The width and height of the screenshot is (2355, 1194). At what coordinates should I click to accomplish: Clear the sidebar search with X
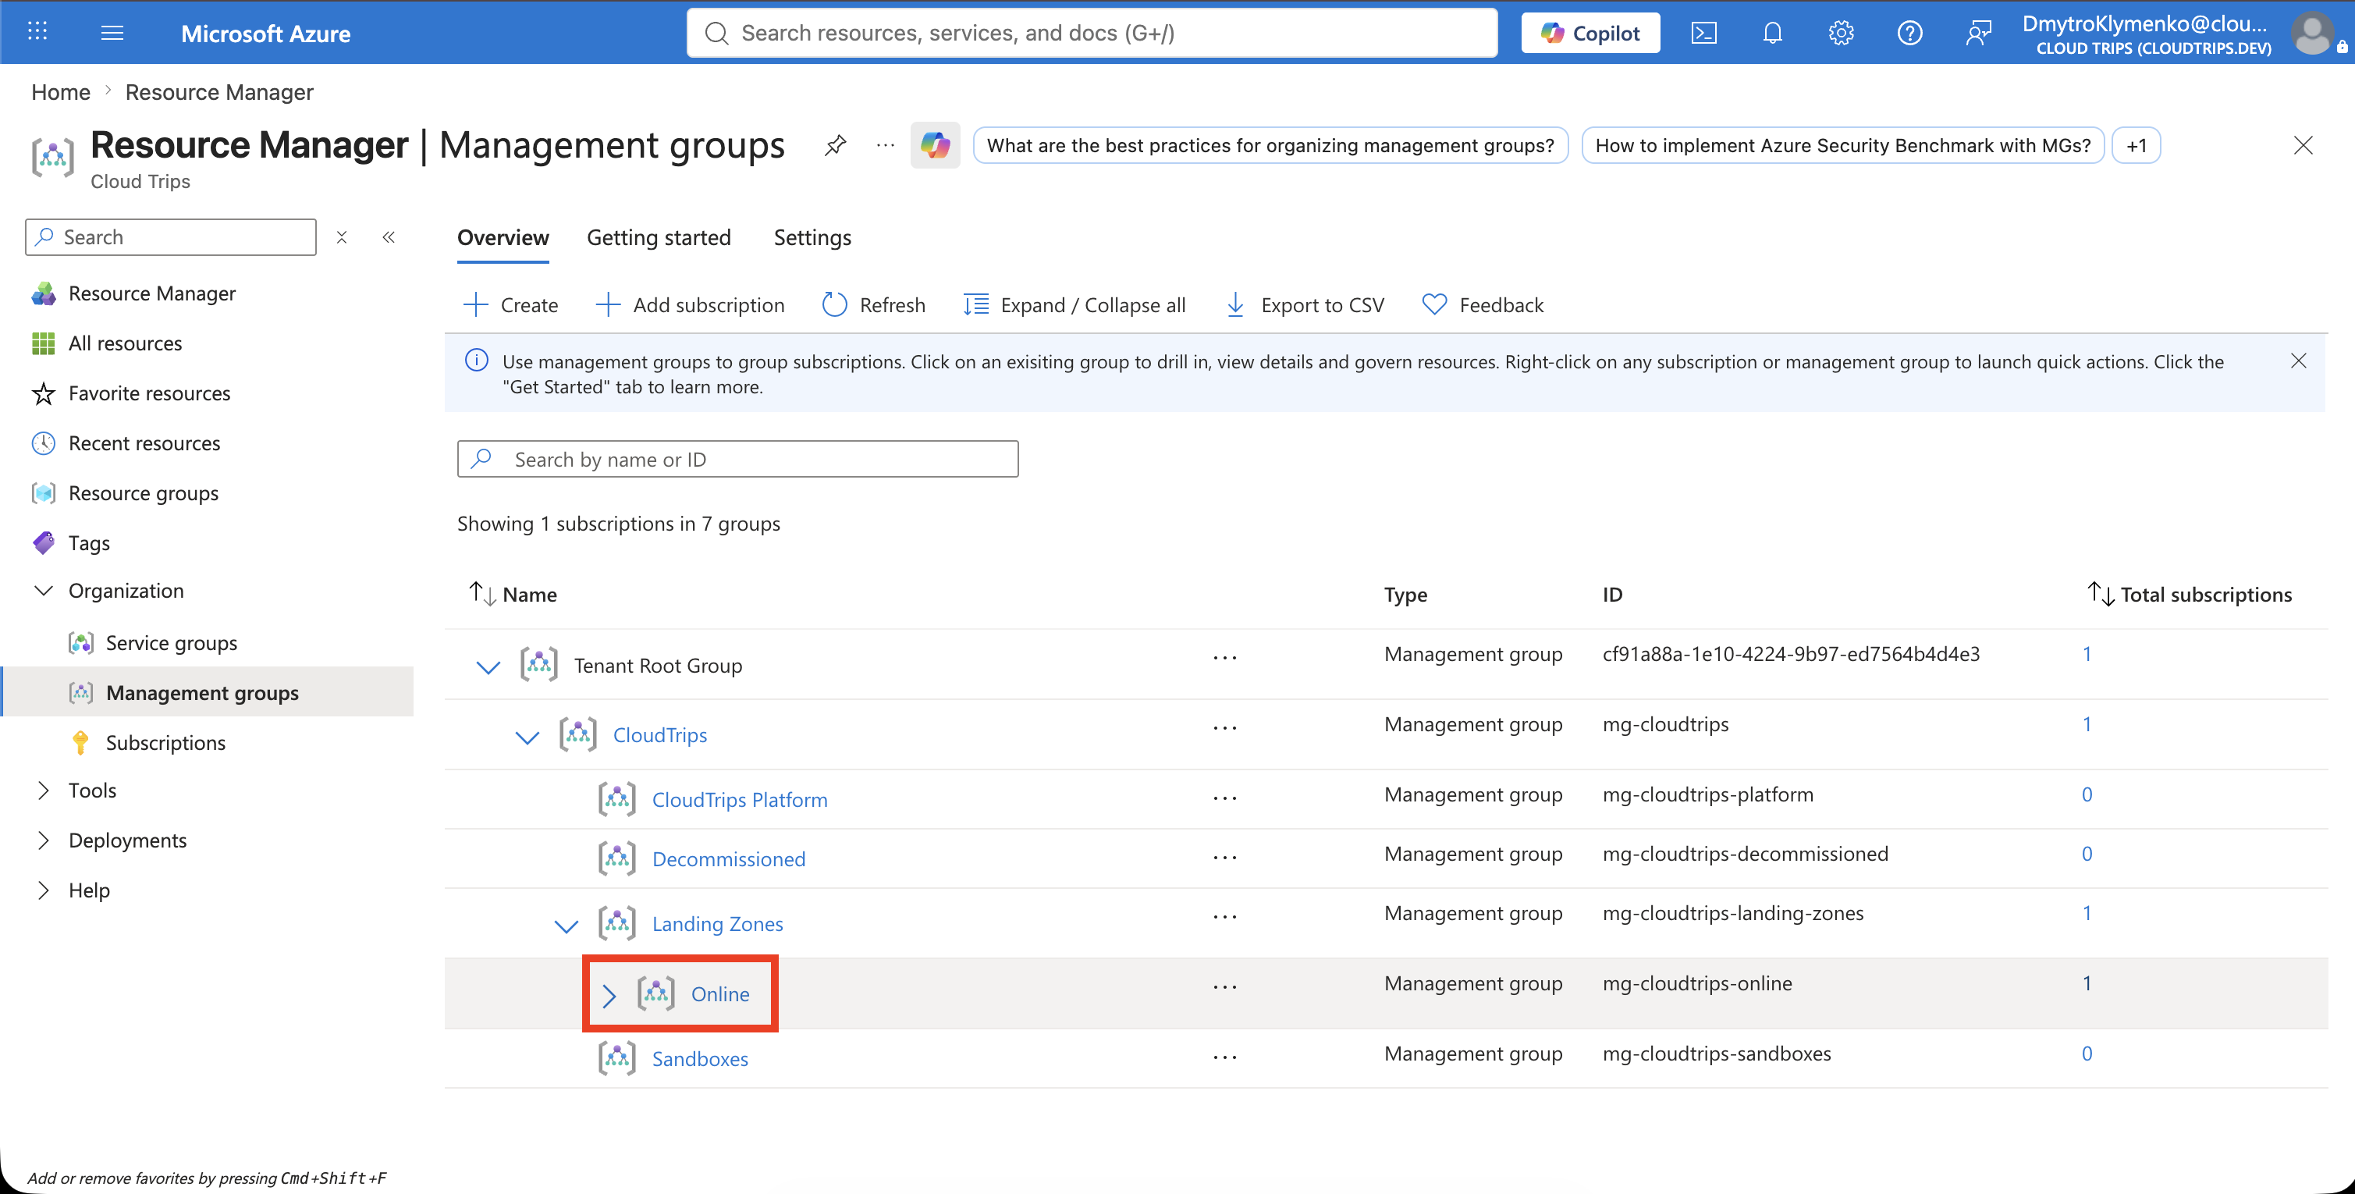(341, 236)
